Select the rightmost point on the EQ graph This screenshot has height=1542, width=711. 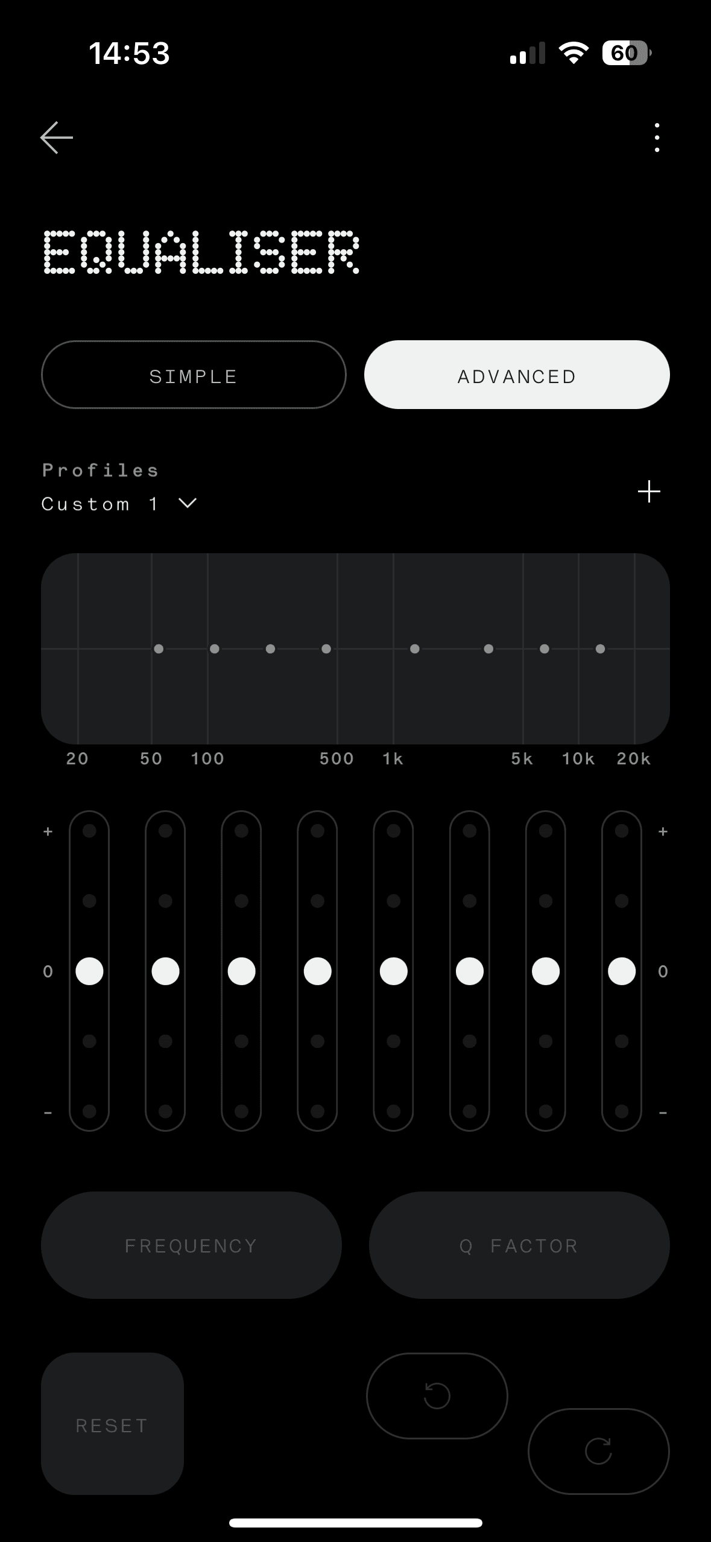[x=600, y=649]
